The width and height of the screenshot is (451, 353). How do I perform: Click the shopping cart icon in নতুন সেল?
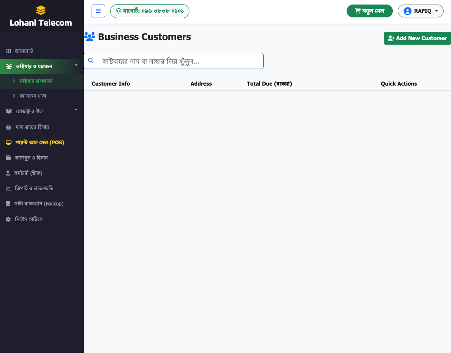(x=357, y=11)
